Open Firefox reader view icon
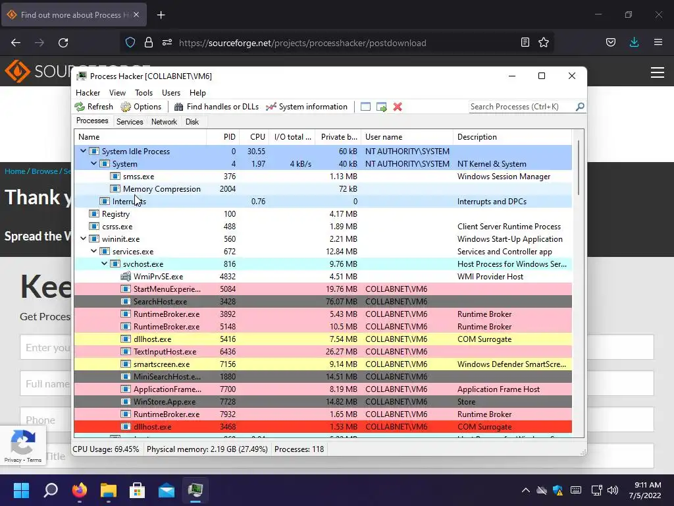 (525, 42)
